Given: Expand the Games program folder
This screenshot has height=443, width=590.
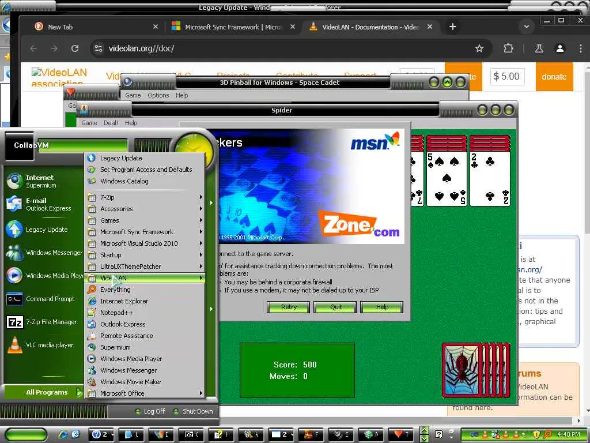Looking at the screenshot, I should click(145, 220).
